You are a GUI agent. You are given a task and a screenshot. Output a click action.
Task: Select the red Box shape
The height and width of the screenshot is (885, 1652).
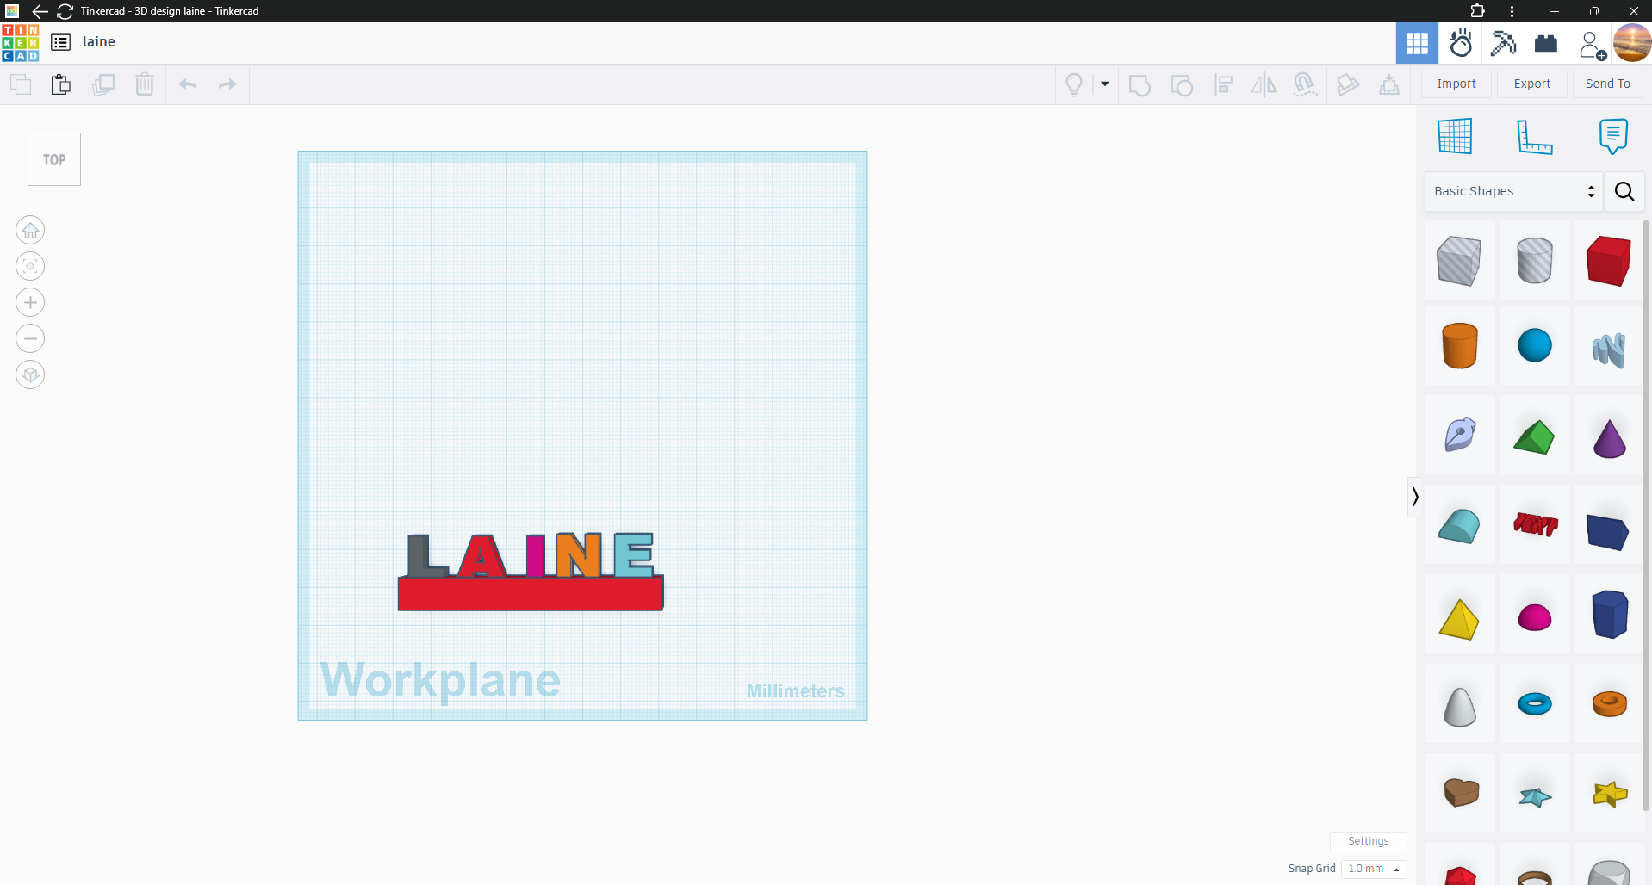click(x=1608, y=260)
